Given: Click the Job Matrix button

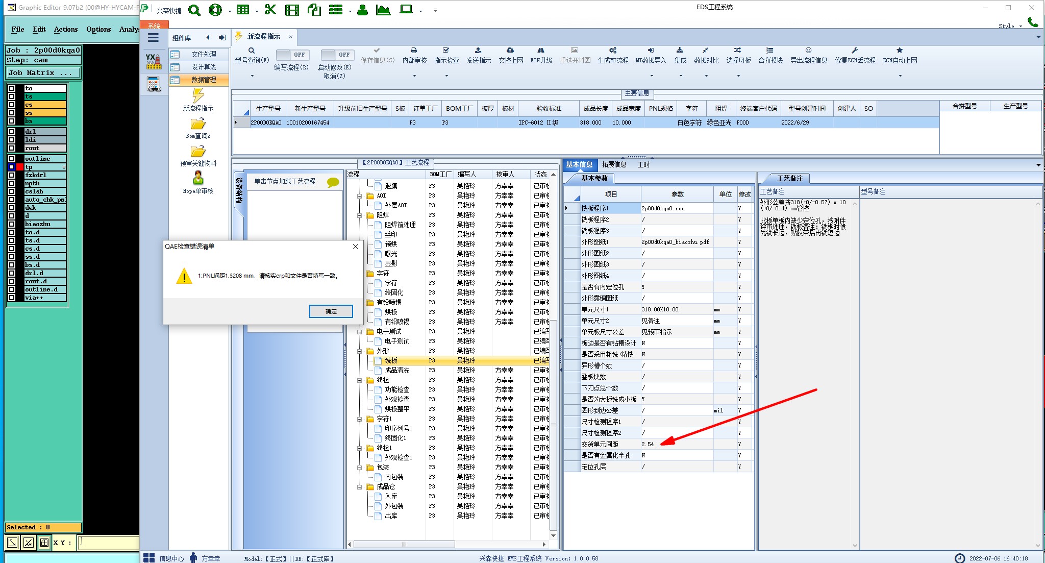Looking at the screenshot, I should click(43, 72).
